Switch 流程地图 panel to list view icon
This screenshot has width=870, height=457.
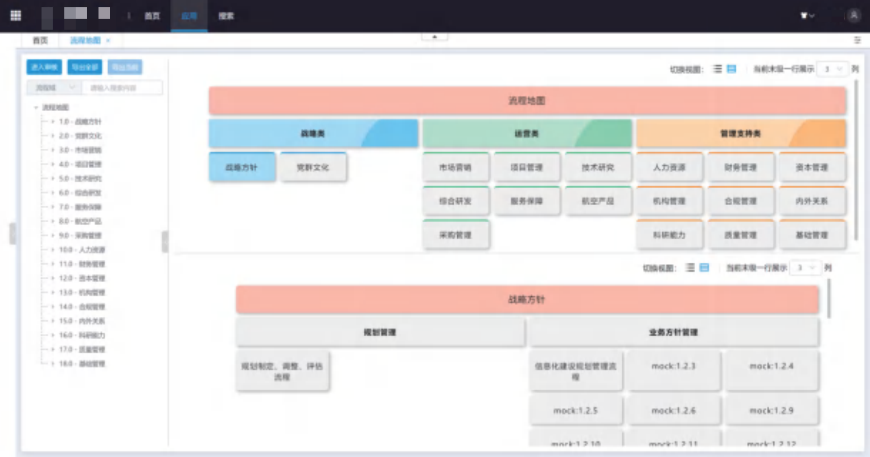(717, 69)
